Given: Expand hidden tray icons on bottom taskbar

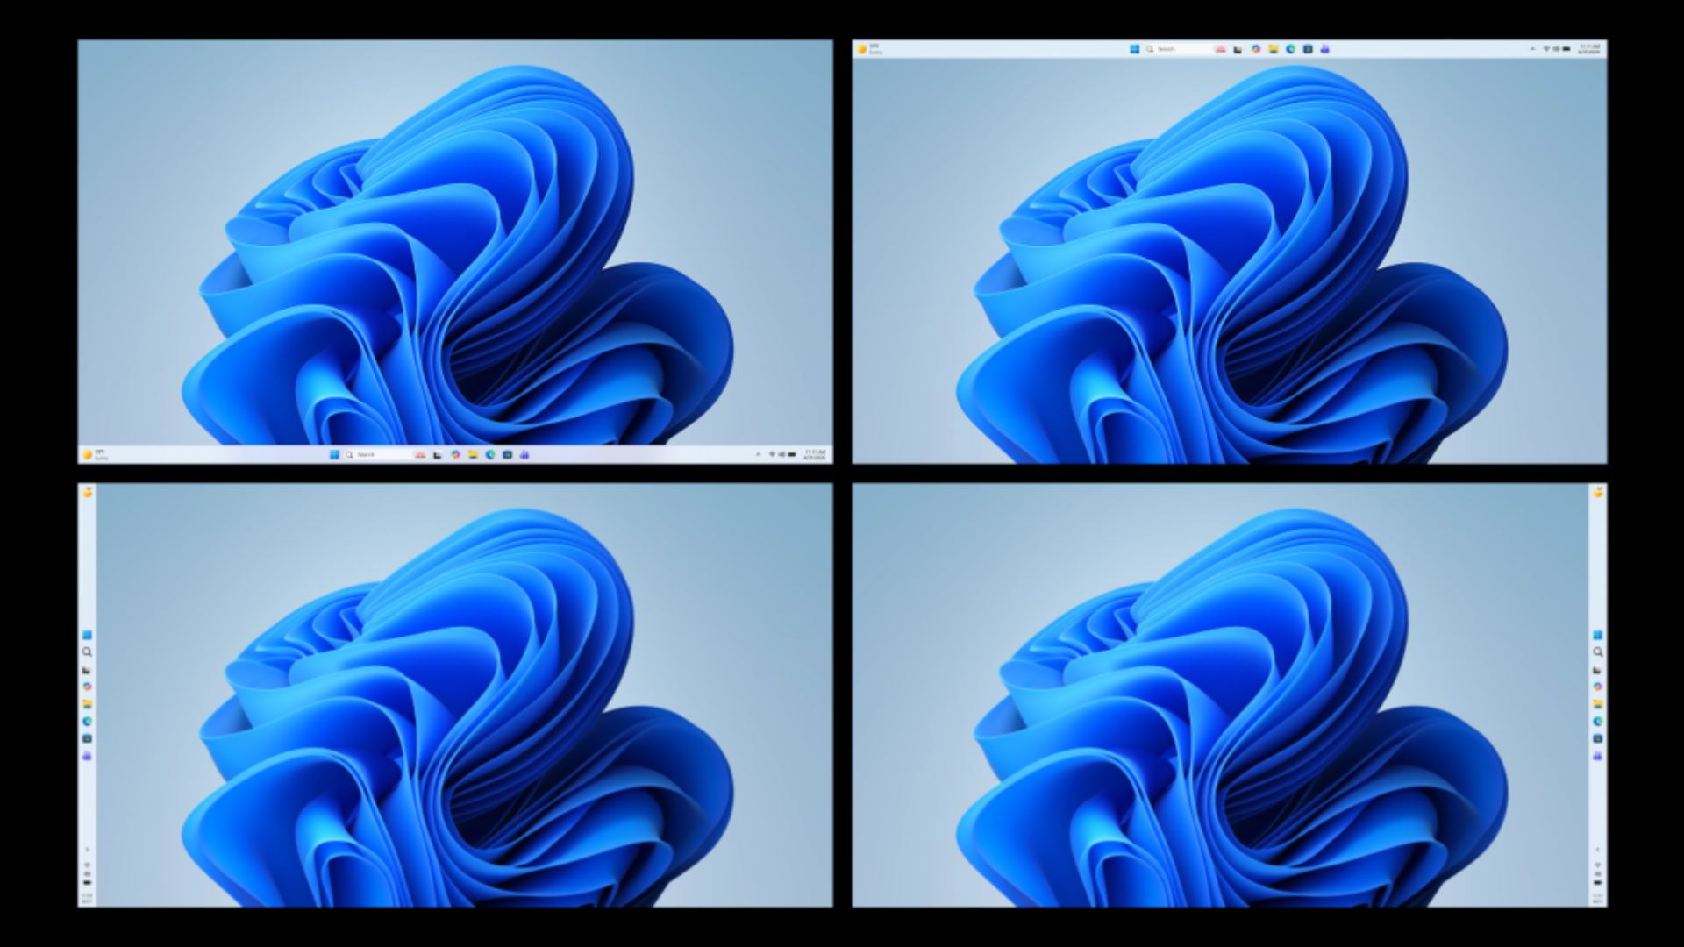Looking at the screenshot, I should 758,454.
